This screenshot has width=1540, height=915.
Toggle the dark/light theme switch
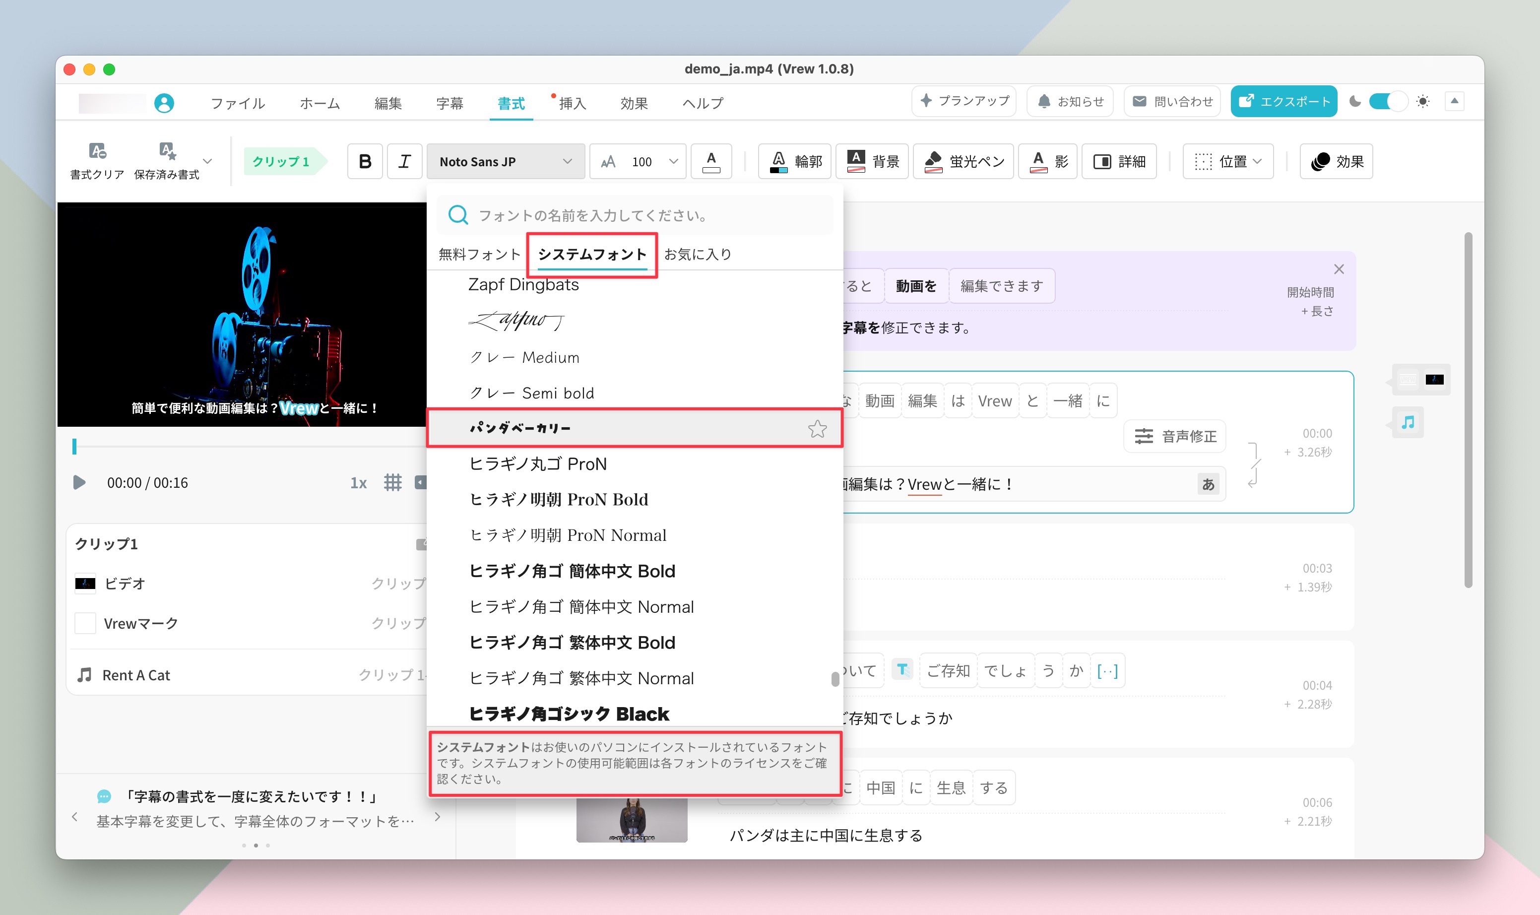[x=1388, y=101]
